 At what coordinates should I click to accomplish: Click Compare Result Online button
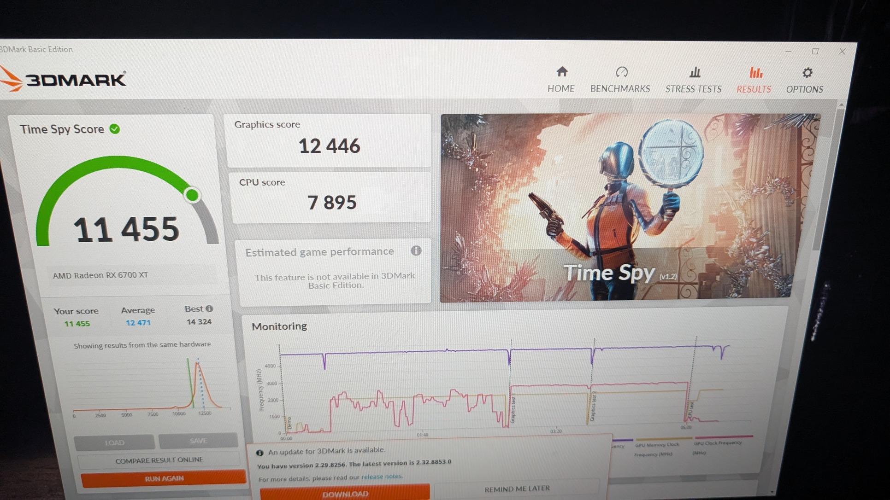(159, 460)
